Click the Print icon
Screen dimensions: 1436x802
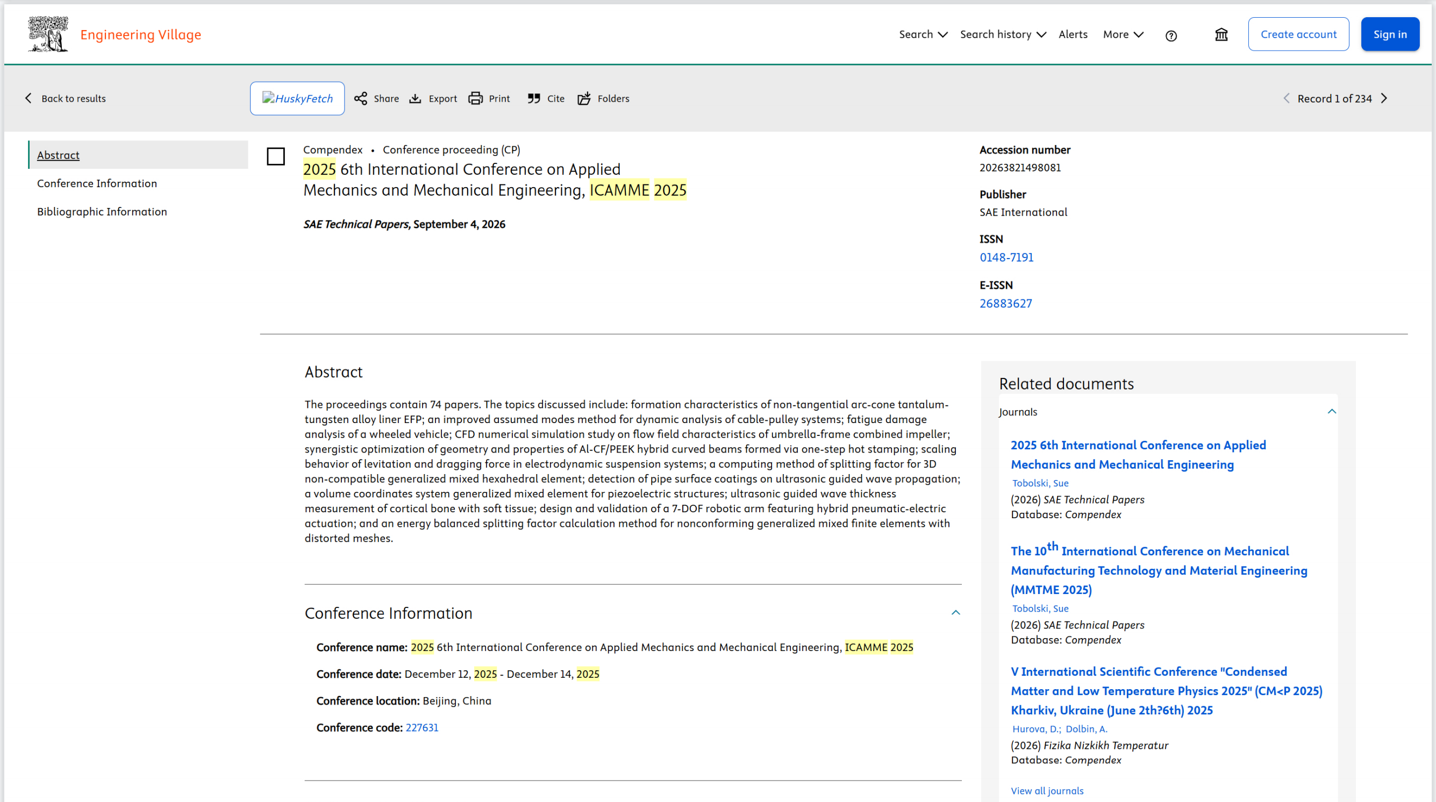[x=475, y=99]
